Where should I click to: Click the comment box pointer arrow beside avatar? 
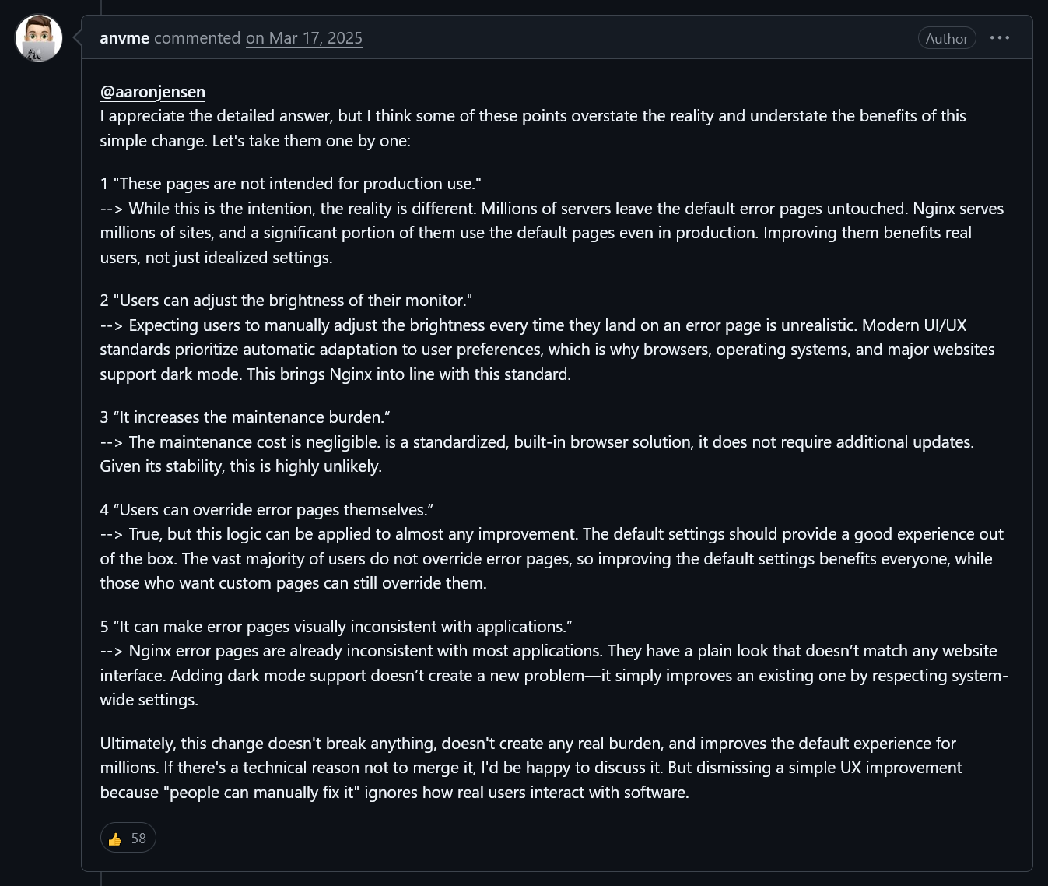[77, 37]
